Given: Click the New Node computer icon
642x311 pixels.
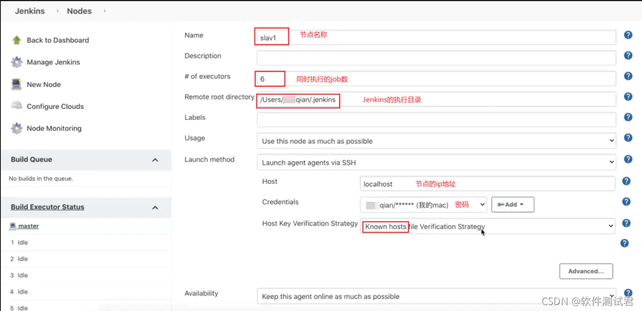Looking at the screenshot, I should (17, 84).
